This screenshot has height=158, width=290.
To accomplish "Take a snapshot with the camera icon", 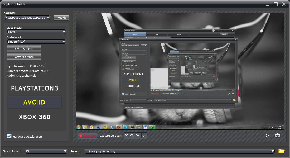I will click(277, 135).
